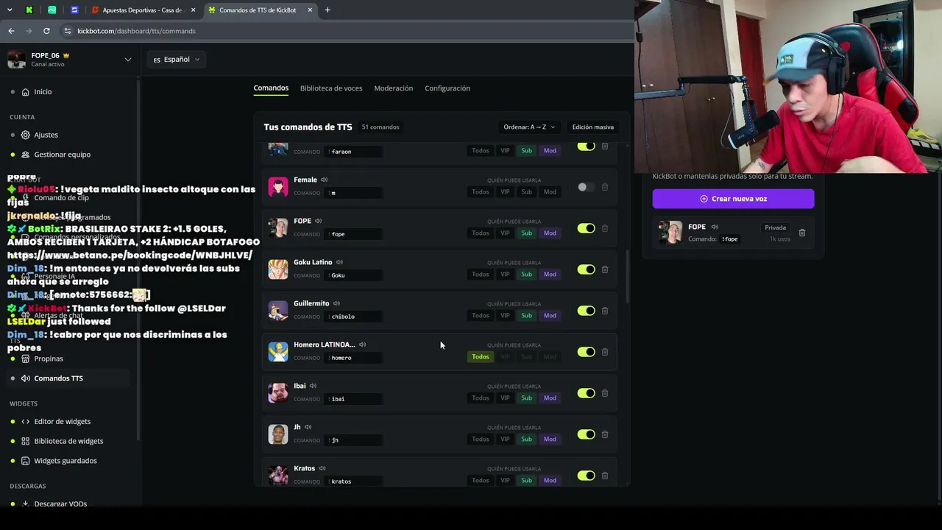Go back in browser history
The width and height of the screenshot is (942, 530).
pyautogui.click(x=11, y=31)
